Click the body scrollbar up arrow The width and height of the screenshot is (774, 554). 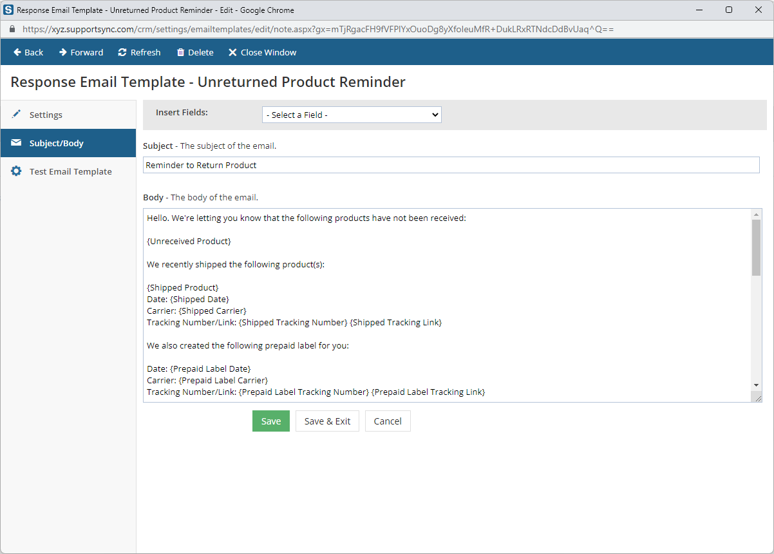coord(756,215)
